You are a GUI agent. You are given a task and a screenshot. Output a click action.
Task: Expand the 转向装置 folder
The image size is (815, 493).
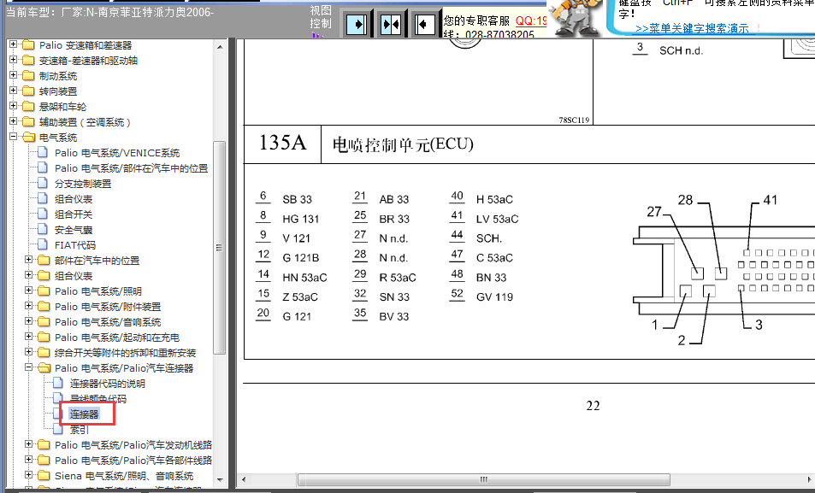(x=14, y=91)
